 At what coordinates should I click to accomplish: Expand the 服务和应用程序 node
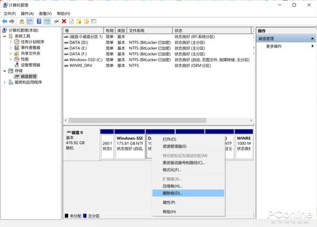tap(4, 82)
